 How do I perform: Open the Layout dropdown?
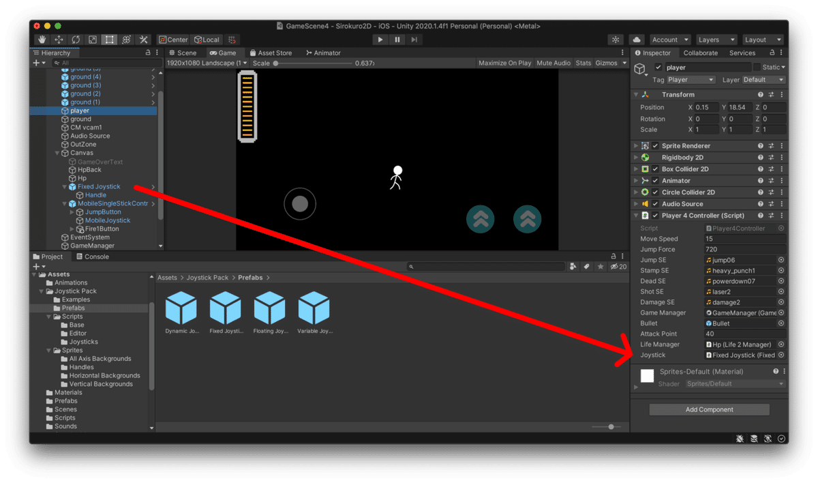pos(762,40)
